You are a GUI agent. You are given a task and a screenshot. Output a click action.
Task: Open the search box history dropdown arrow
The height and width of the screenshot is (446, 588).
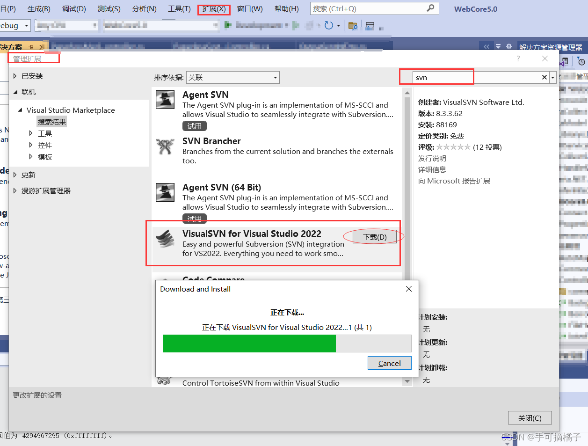(x=553, y=77)
